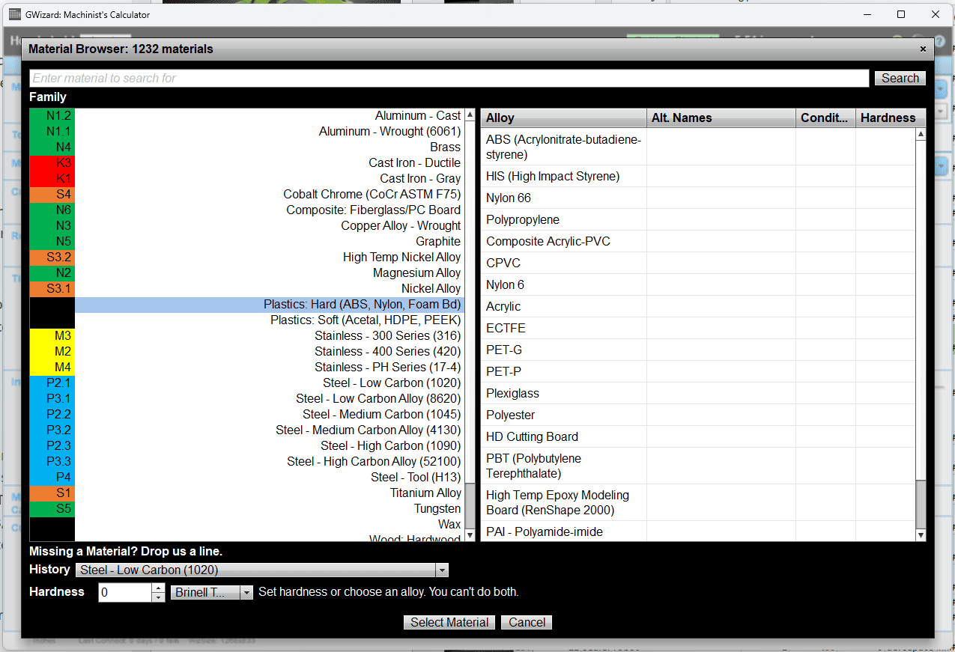Viewport: 955px width, 652px height.
Task: Click the family list scroll-down arrow
Action: click(x=470, y=535)
